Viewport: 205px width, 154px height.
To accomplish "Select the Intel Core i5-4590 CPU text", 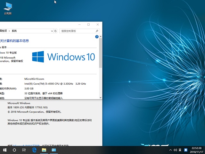I will pos(55,84).
